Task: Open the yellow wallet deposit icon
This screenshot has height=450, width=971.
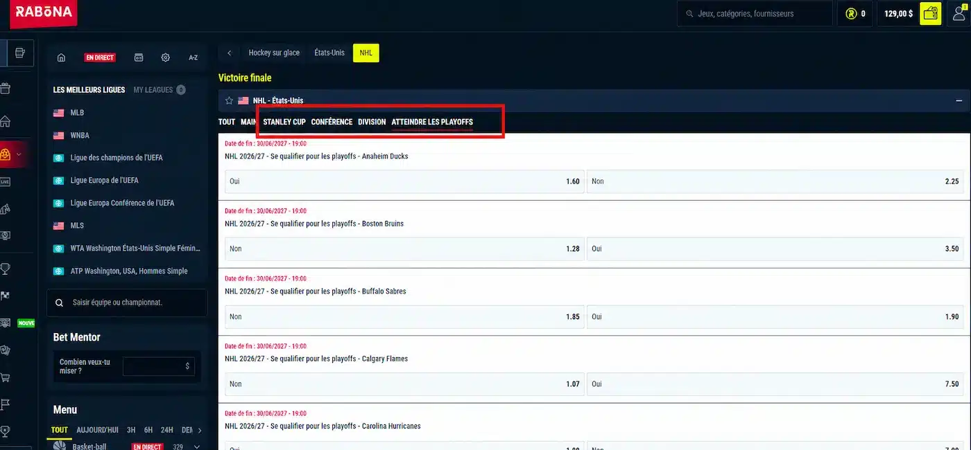Action: (x=931, y=13)
